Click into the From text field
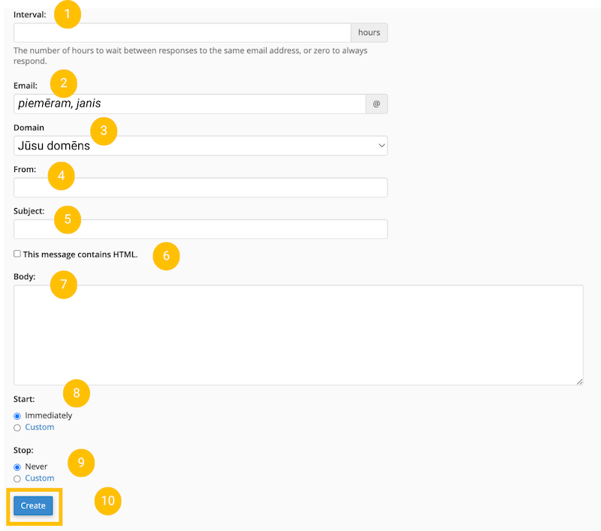 200,188
